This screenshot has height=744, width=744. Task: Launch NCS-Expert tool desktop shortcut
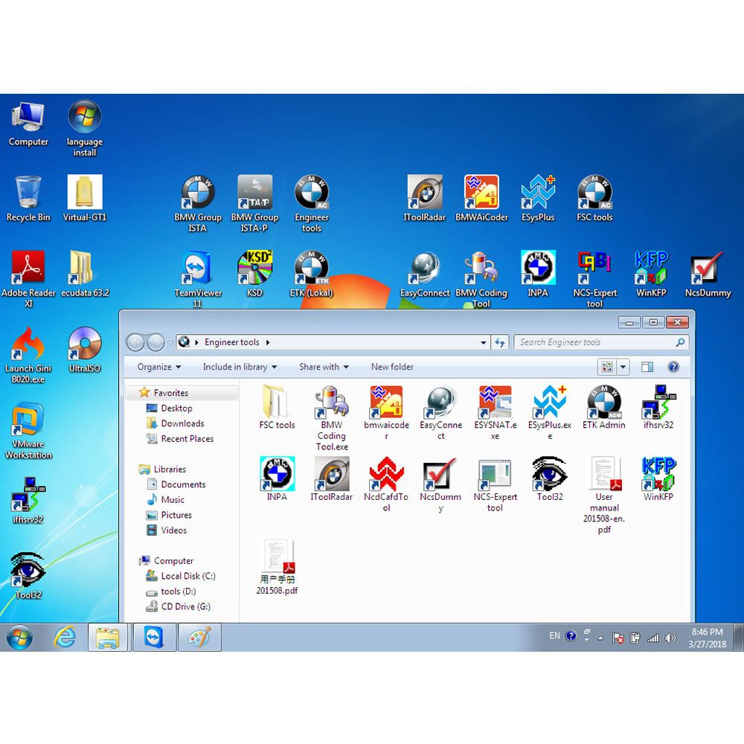(594, 279)
